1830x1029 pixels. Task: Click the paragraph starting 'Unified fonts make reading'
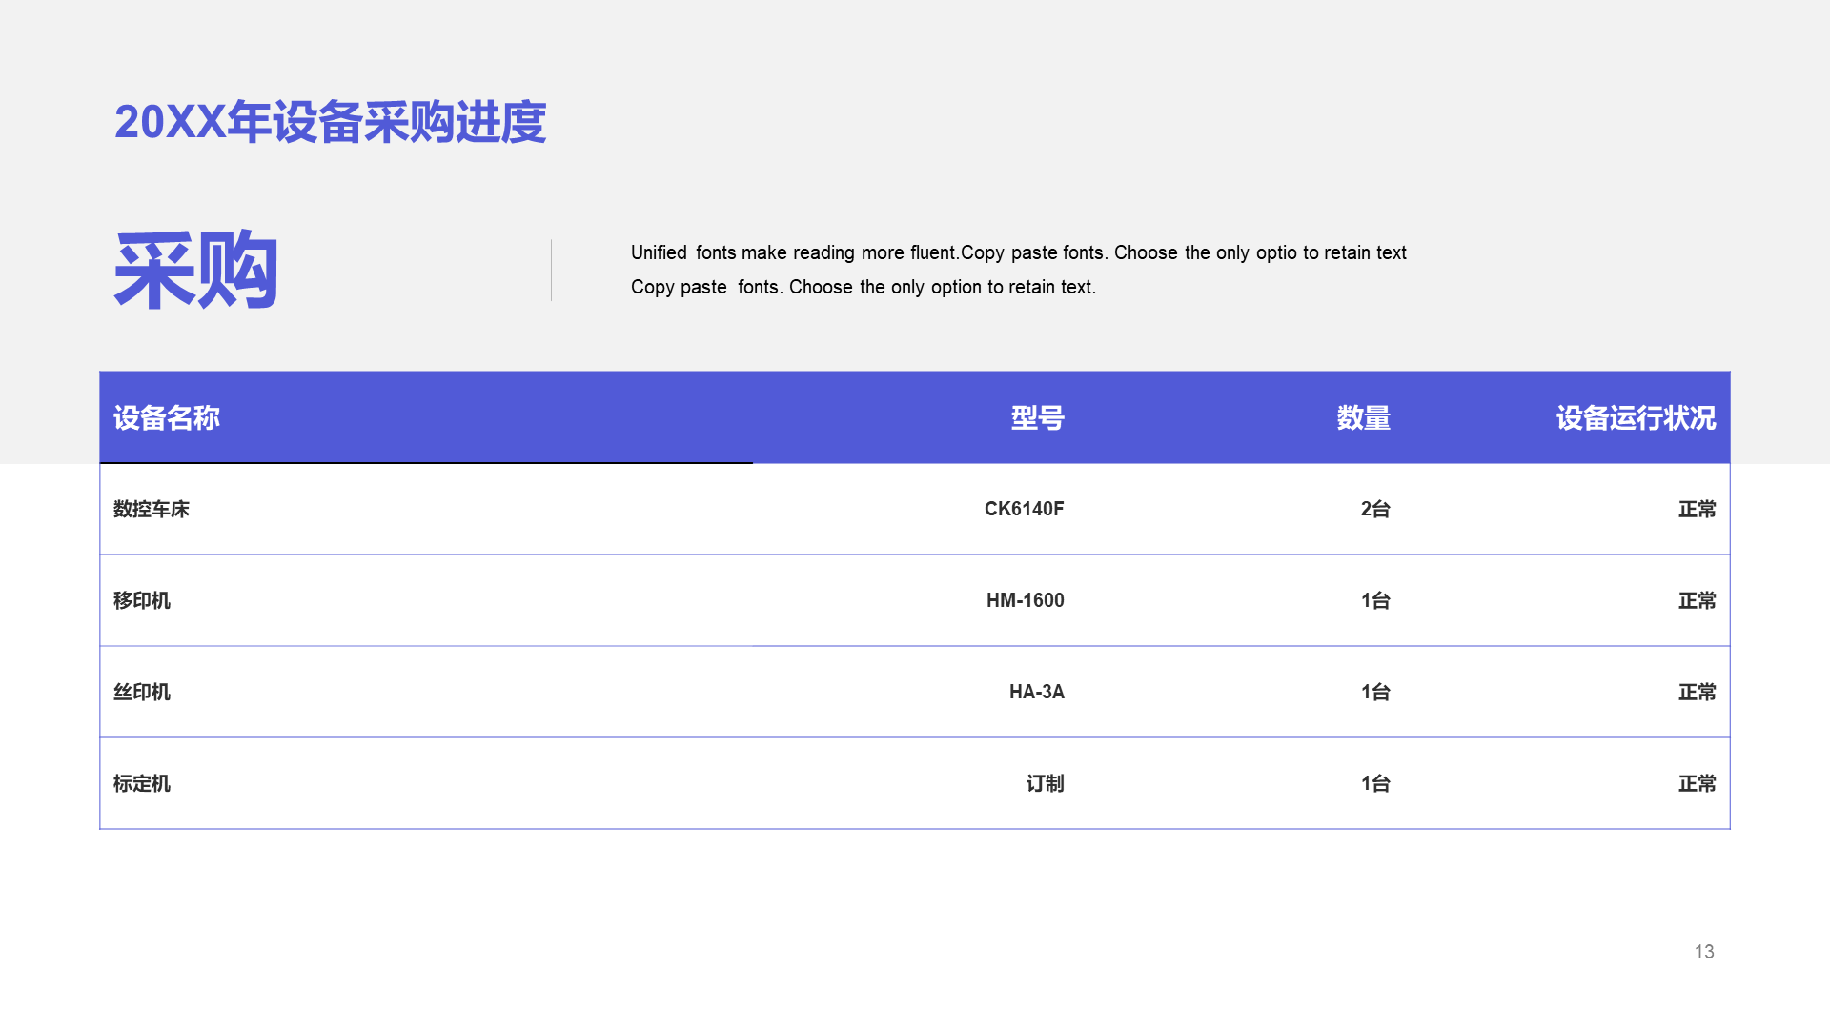pos(1018,270)
